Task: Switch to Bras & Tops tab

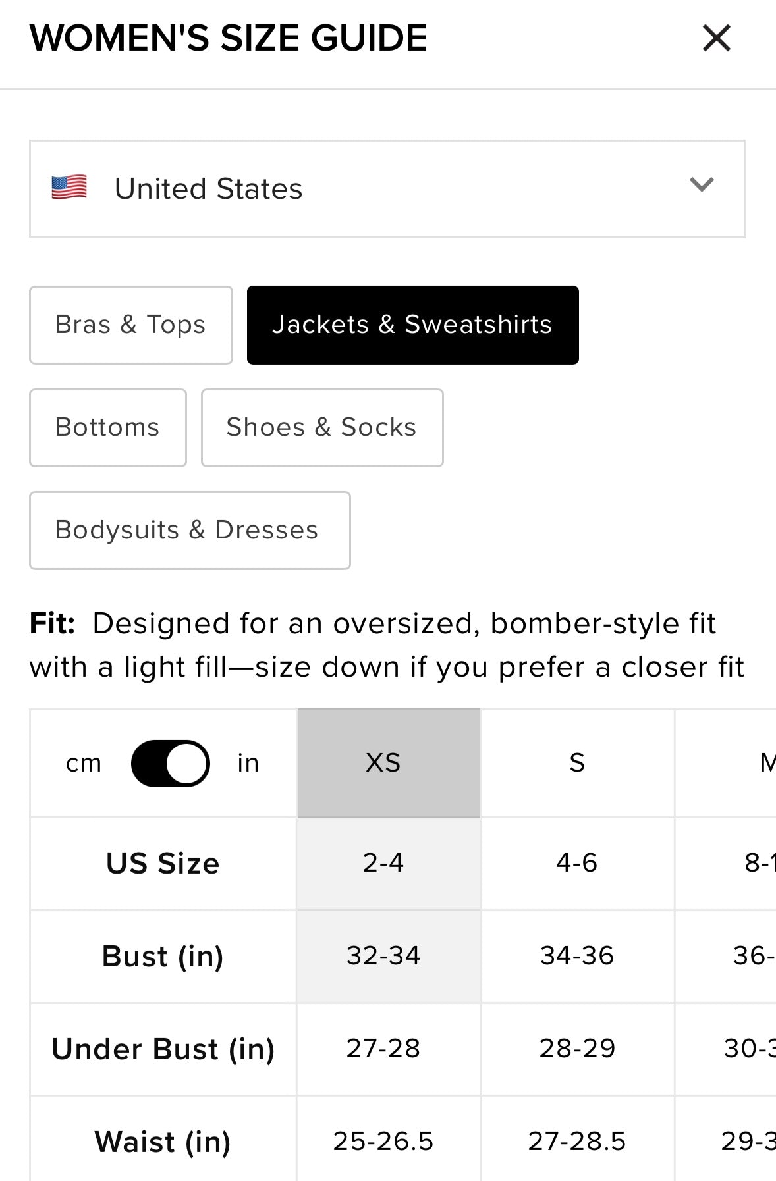Action: point(130,325)
